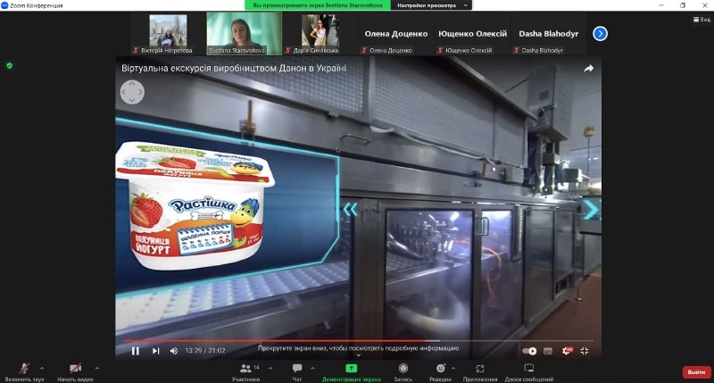Pause the YouTube video
Viewport: 714px width, 383px height.
click(136, 351)
